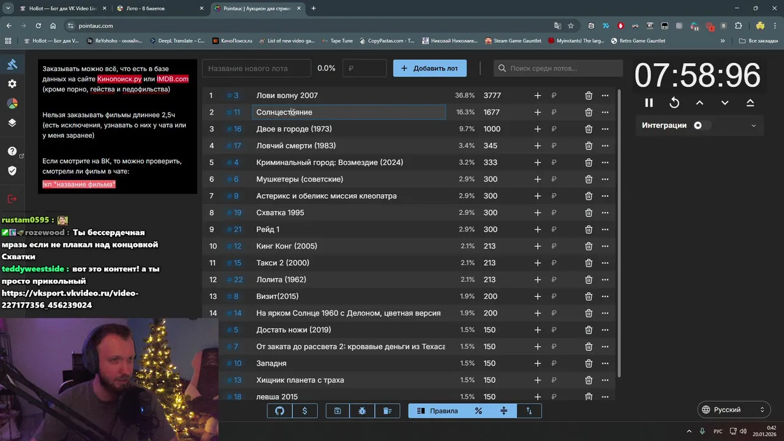Click the Кинопоиск.ру link in rules
The width and height of the screenshot is (784, 441).
tap(119, 79)
